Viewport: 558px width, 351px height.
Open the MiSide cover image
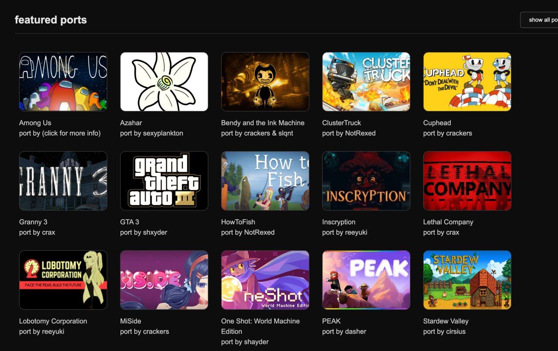pos(164,280)
